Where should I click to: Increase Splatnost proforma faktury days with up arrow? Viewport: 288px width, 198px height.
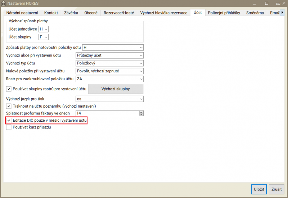[x=141, y=112]
